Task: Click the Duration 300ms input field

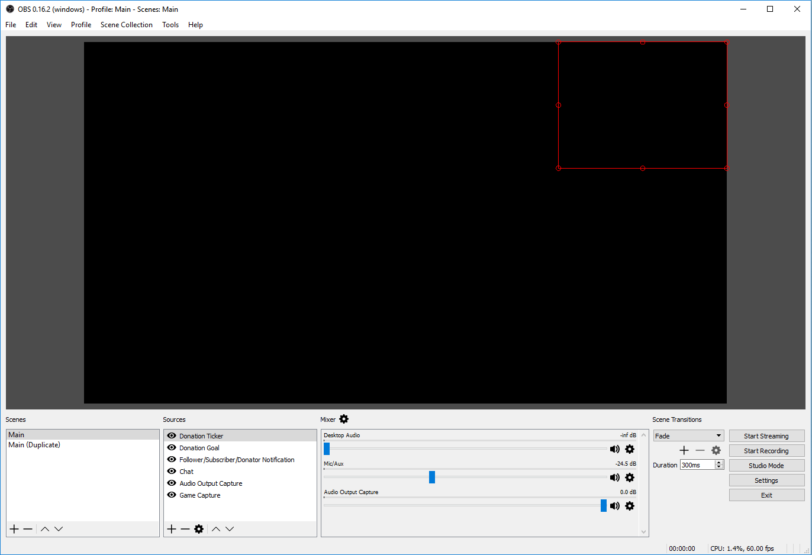Action: [698, 465]
